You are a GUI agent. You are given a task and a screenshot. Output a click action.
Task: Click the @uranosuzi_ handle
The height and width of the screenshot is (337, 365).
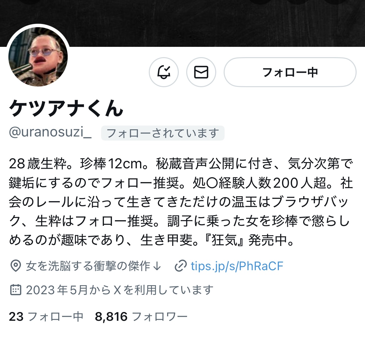pyautogui.click(x=50, y=132)
